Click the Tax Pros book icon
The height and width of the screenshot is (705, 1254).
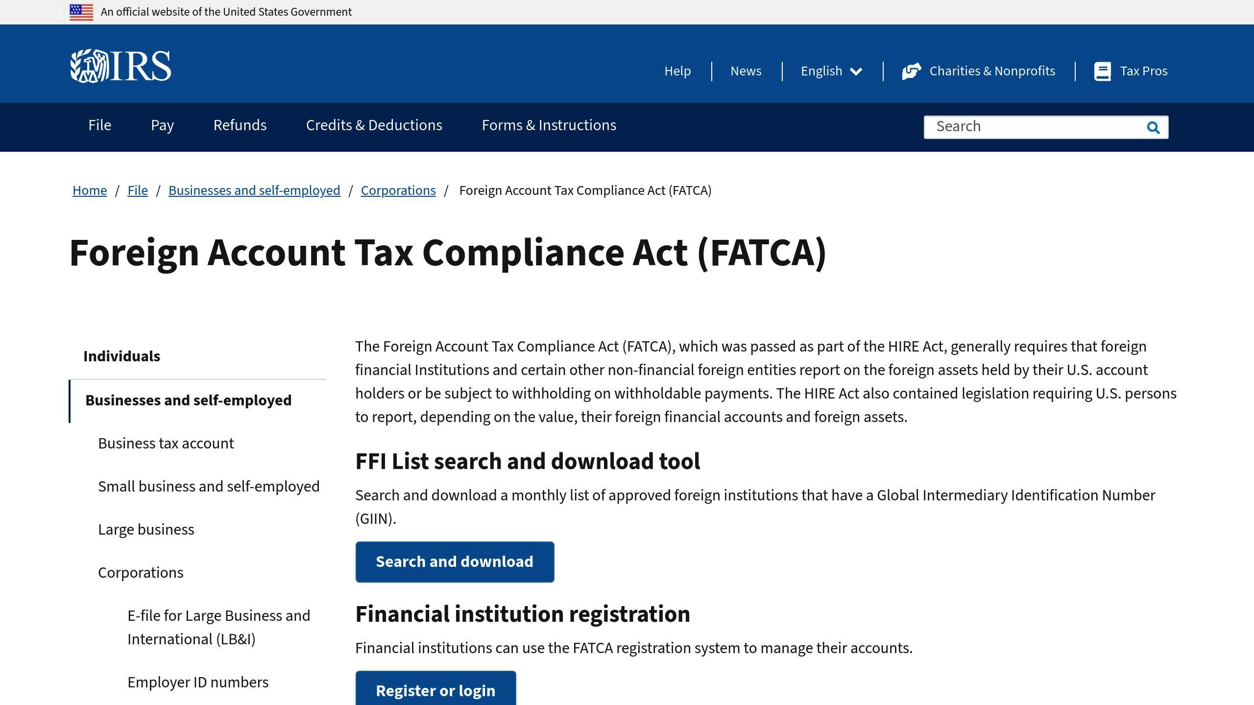click(1102, 71)
